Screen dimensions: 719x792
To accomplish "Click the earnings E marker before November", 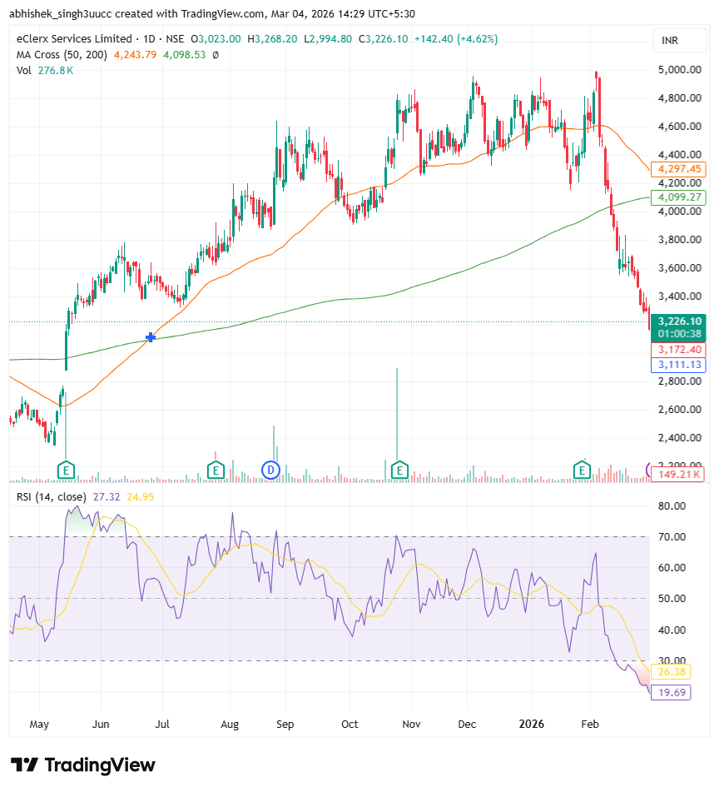I will click(399, 471).
